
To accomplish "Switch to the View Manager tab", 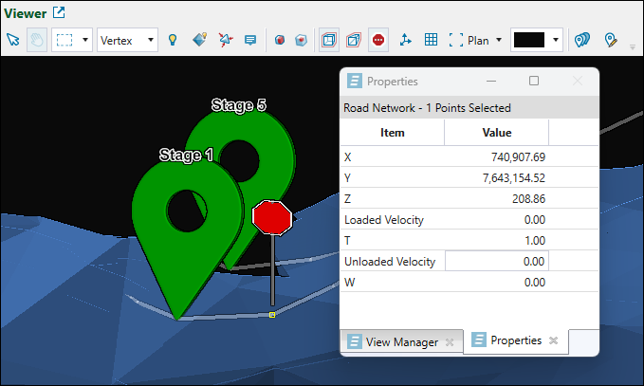I will coord(394,341).
